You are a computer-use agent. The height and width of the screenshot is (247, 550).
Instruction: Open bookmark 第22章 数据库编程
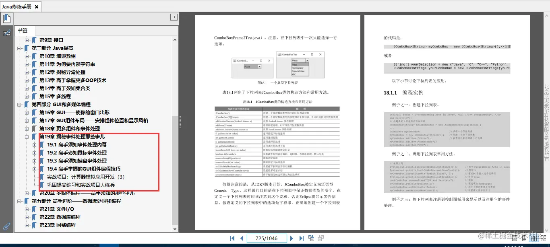point(60,217)
